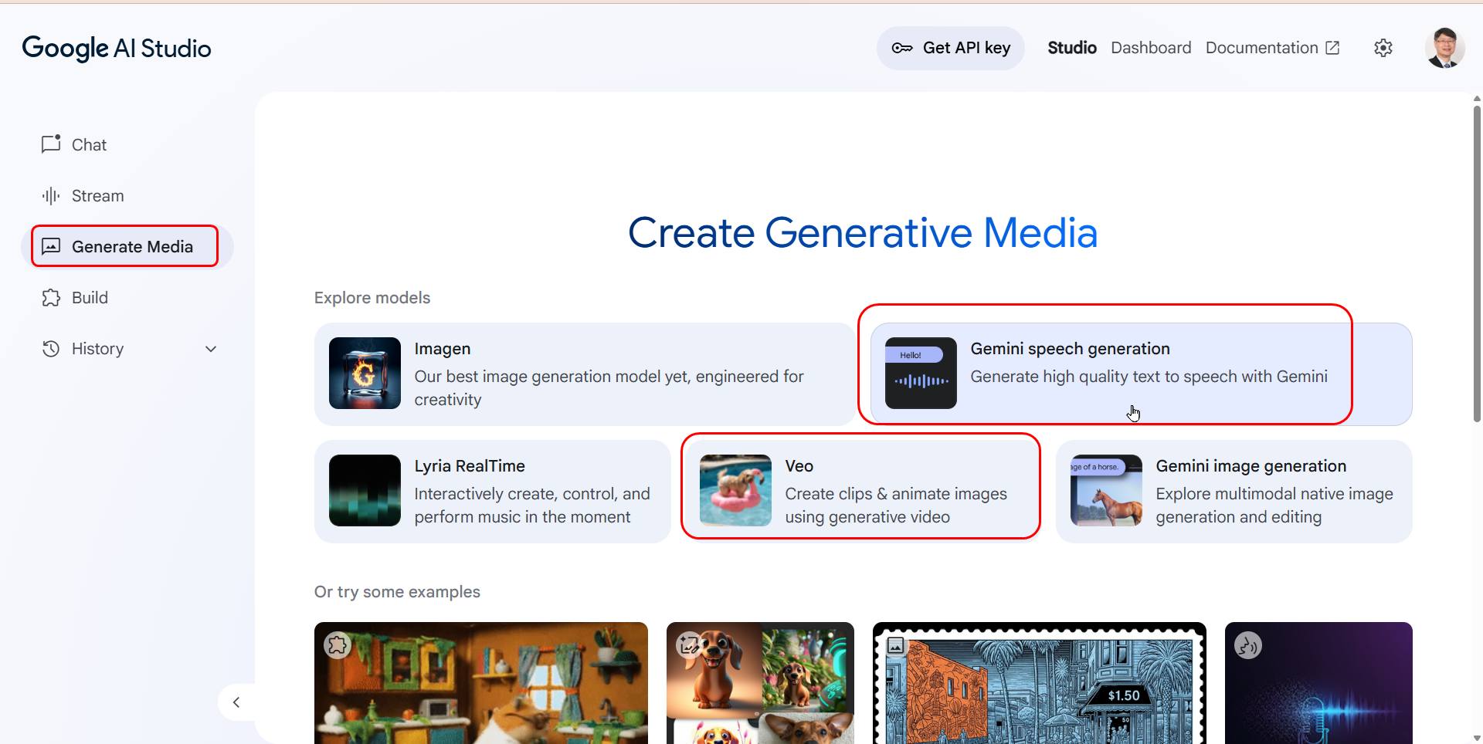Click the Imagen fire cube icon

pyautogui.click(x=365, y=373)
